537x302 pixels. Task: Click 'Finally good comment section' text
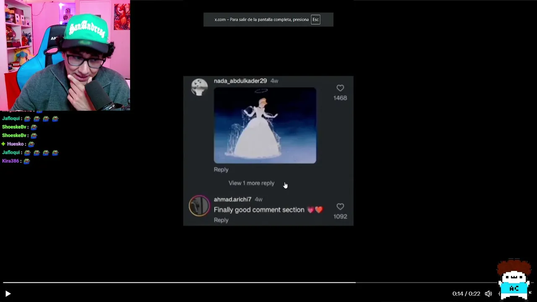click(x=259, y=210)
